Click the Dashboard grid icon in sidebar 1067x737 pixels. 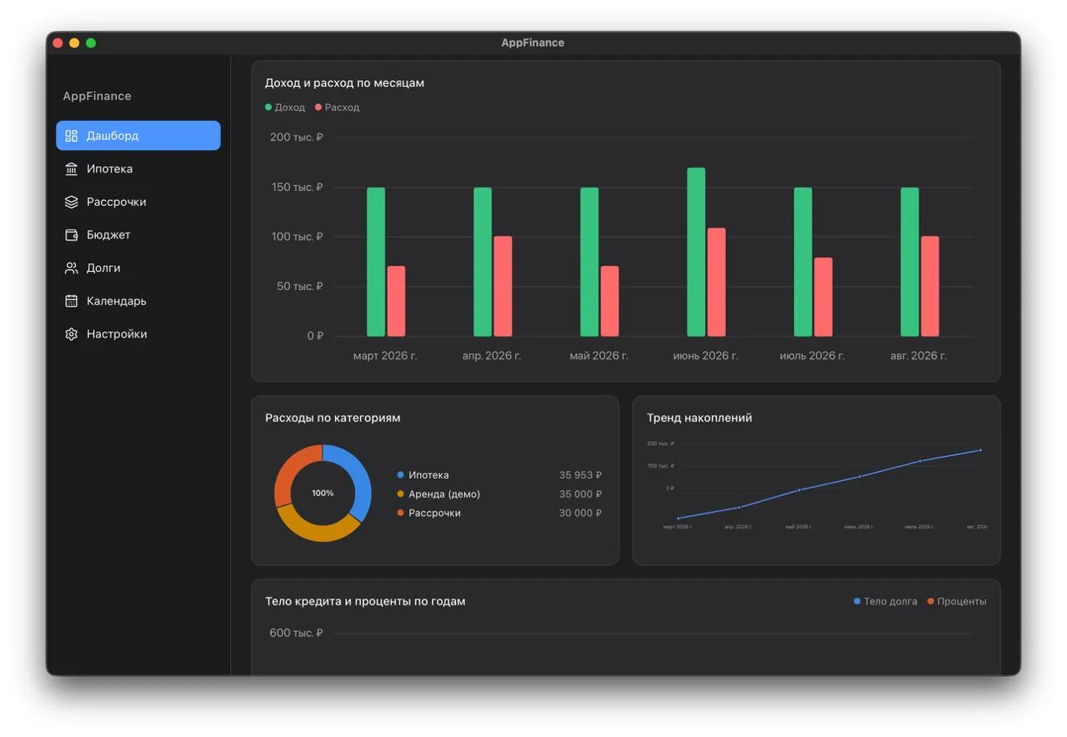[x=72, y=136]
